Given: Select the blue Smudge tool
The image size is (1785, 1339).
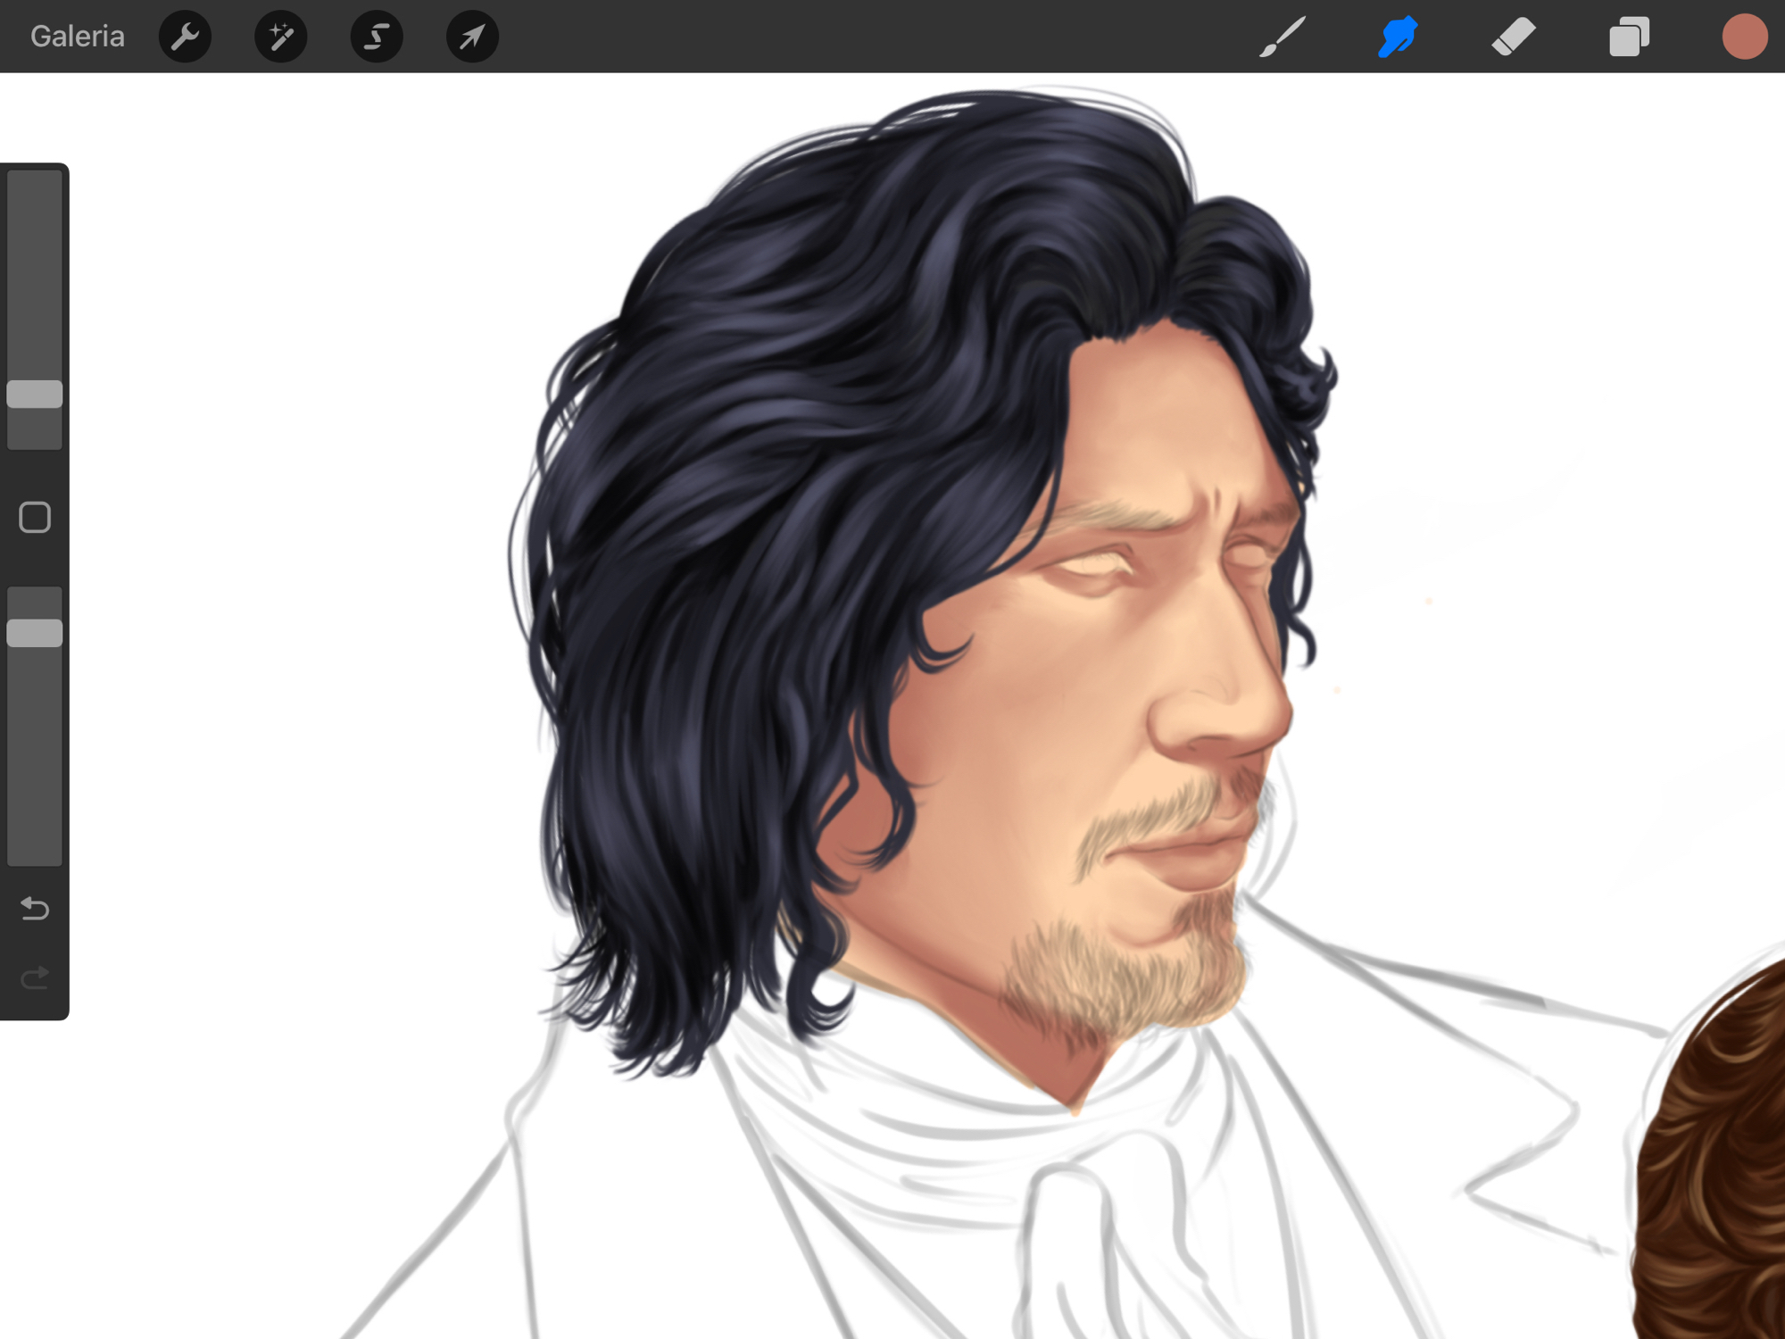Looking at the screenshot, I should coord(1398,37).
